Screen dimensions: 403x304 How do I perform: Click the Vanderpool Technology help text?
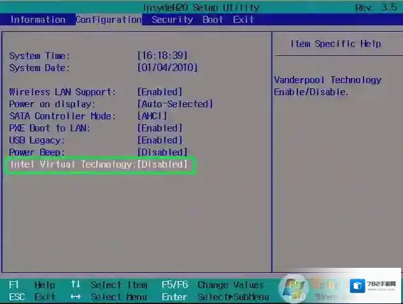pos(328,86)
